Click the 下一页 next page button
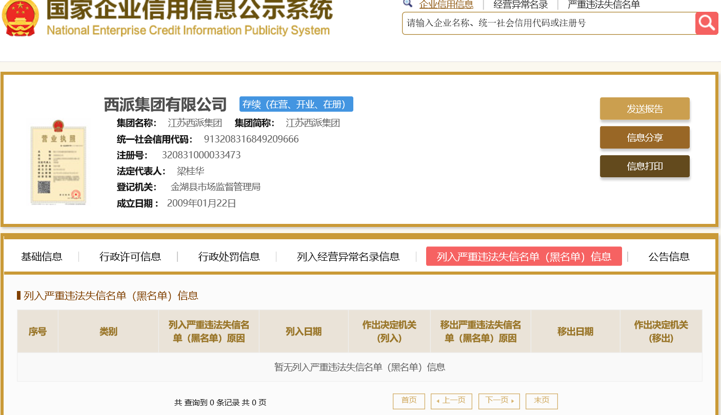Viewport: 721px width, 415px height. point(499,401)
